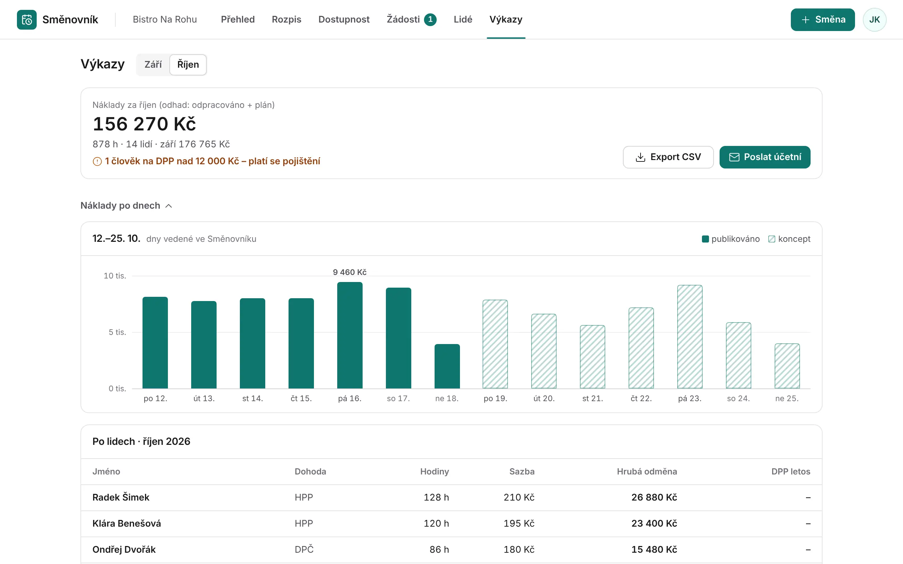Switch to the Září month
Screen dimensions: 903x564
[153, 65]
